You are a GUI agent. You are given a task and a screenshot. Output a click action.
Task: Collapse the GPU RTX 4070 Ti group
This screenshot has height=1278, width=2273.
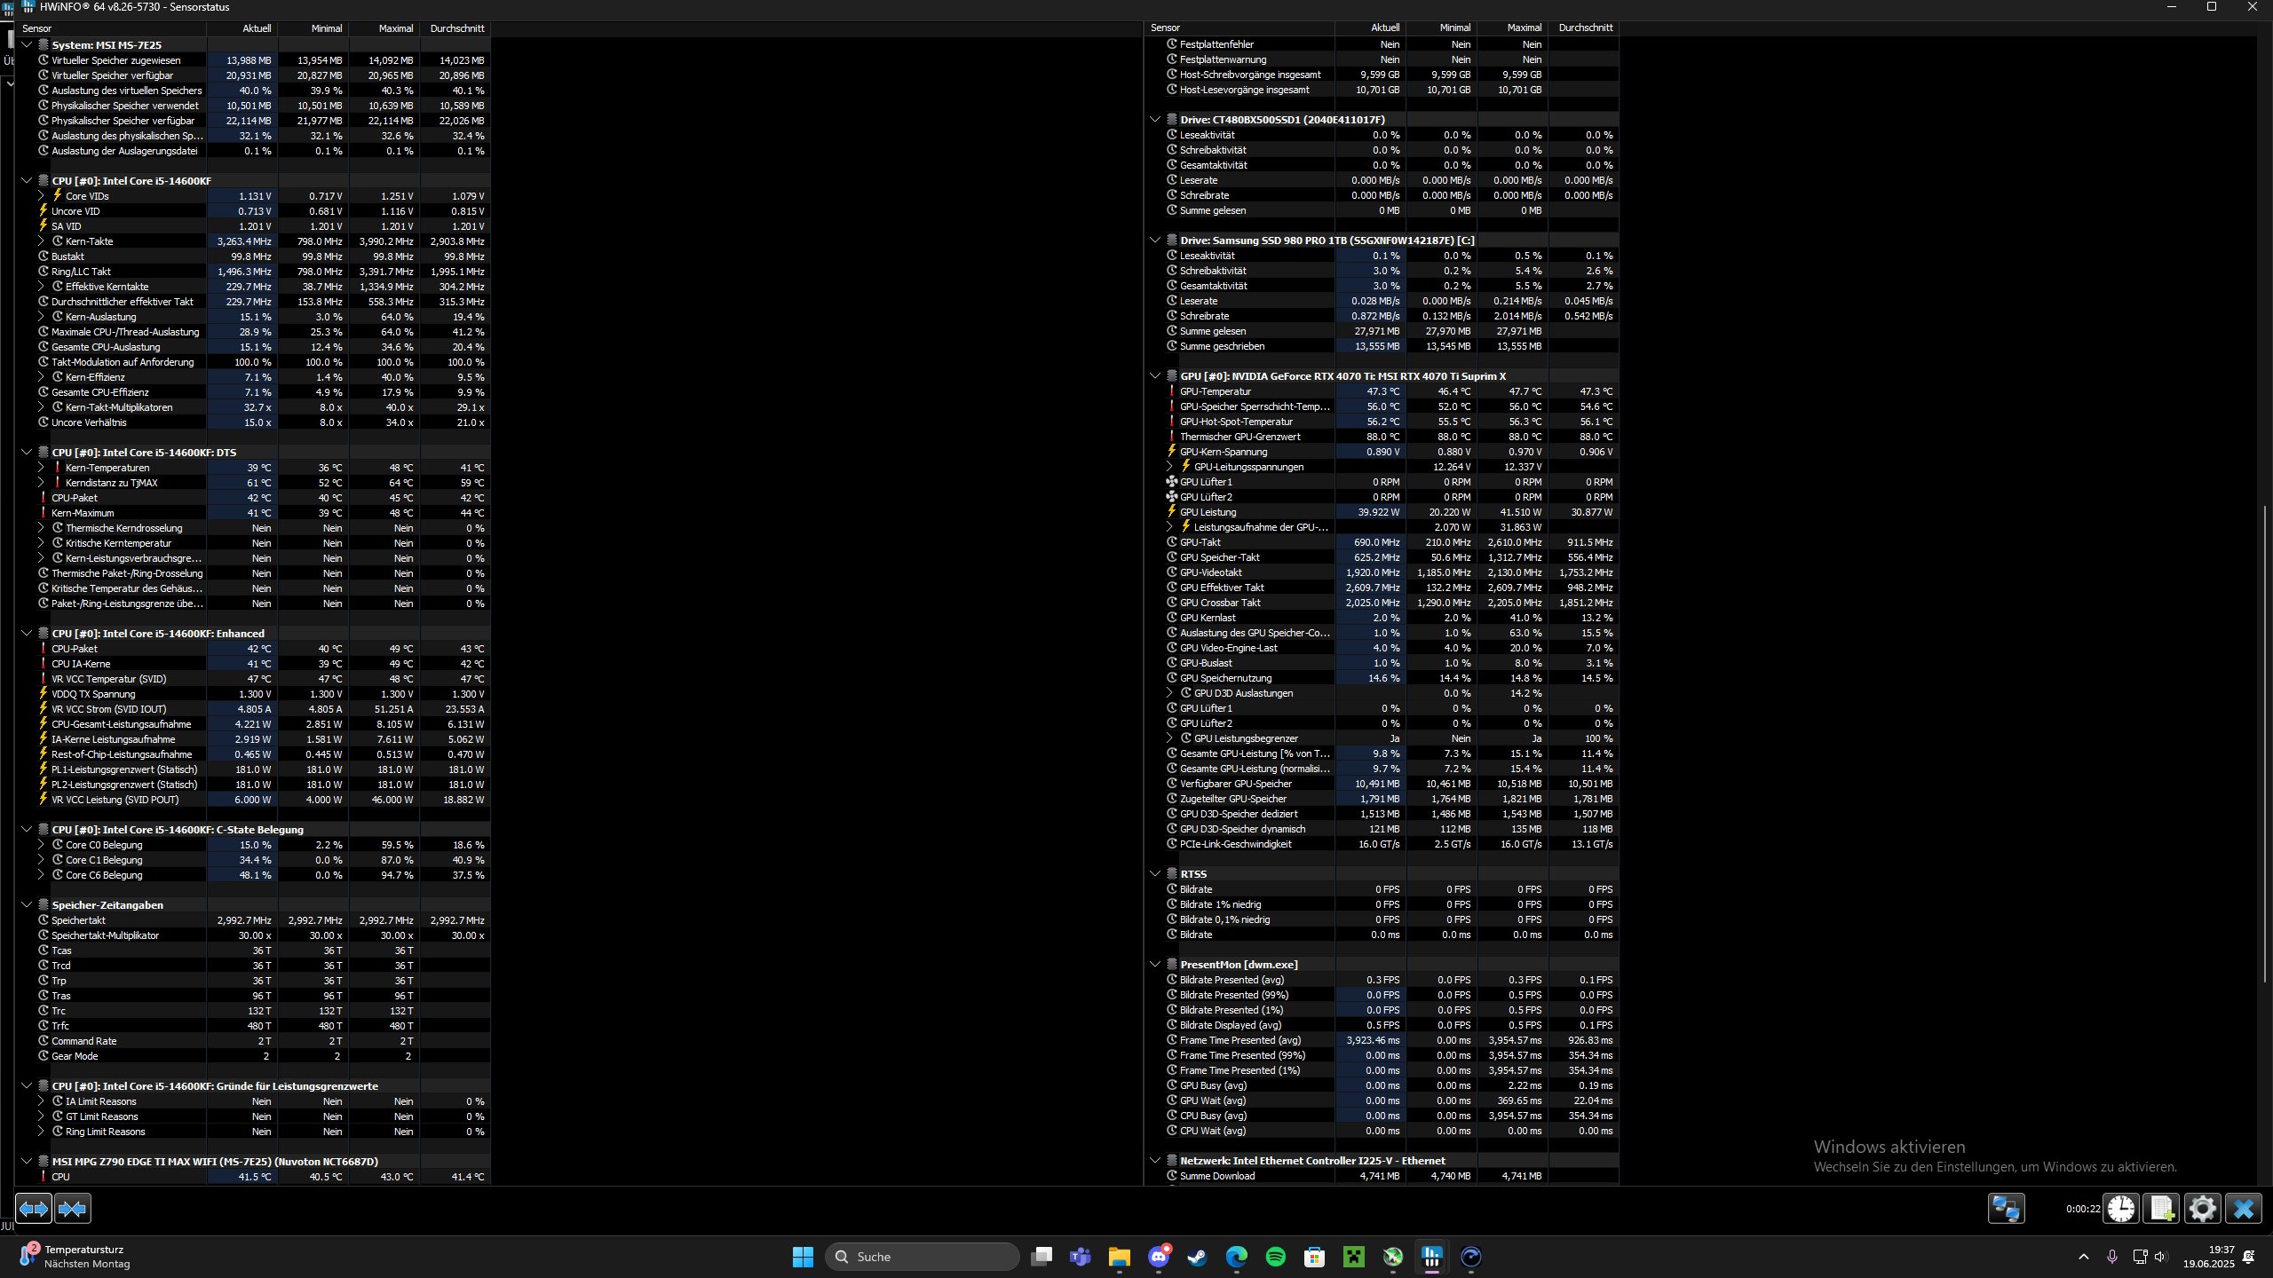pos(1155,376)
